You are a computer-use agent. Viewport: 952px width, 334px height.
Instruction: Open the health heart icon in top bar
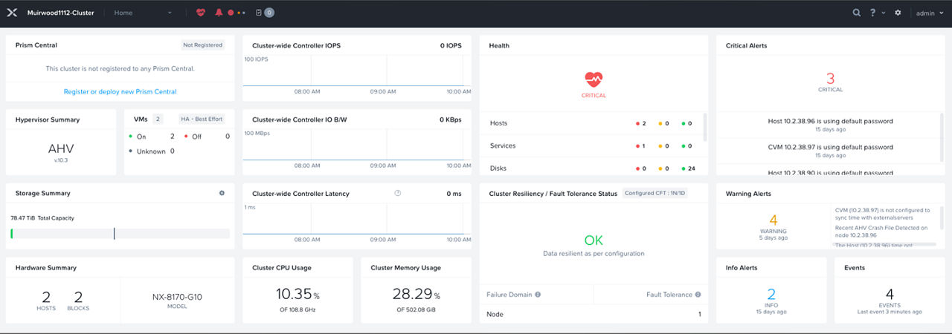coord(201,13)
